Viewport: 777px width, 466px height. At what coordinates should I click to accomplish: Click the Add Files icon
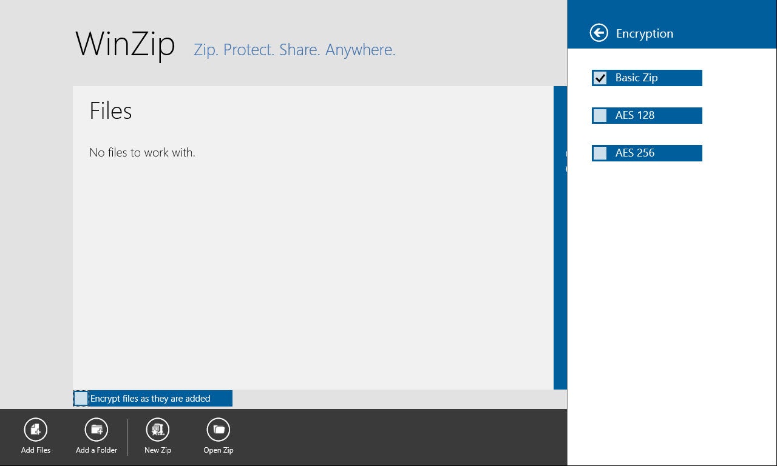(36, 430)
